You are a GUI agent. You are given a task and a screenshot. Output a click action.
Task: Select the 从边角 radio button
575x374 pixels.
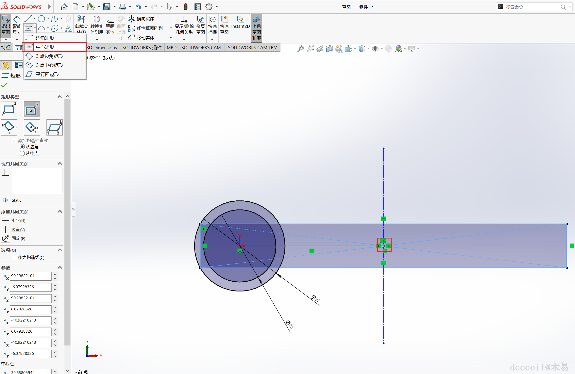pos(22,147)
